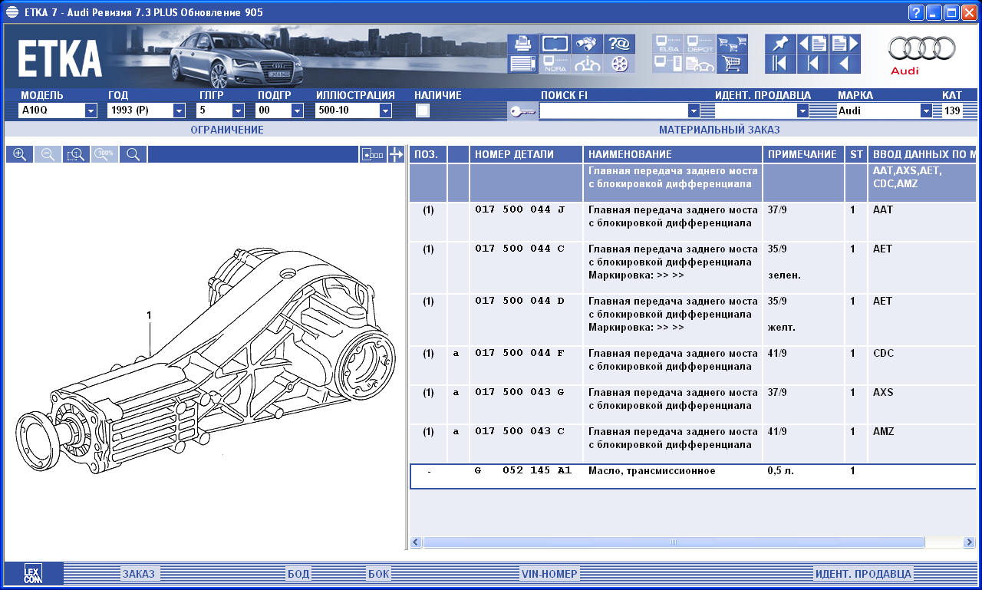Zoom in on the illustration

(19, 154)
